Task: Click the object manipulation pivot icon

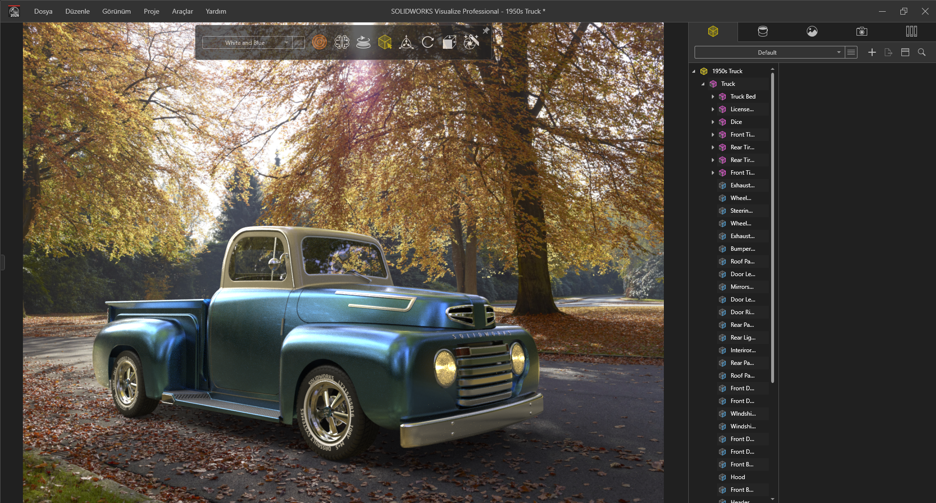Action: click(x=406, y=42)
